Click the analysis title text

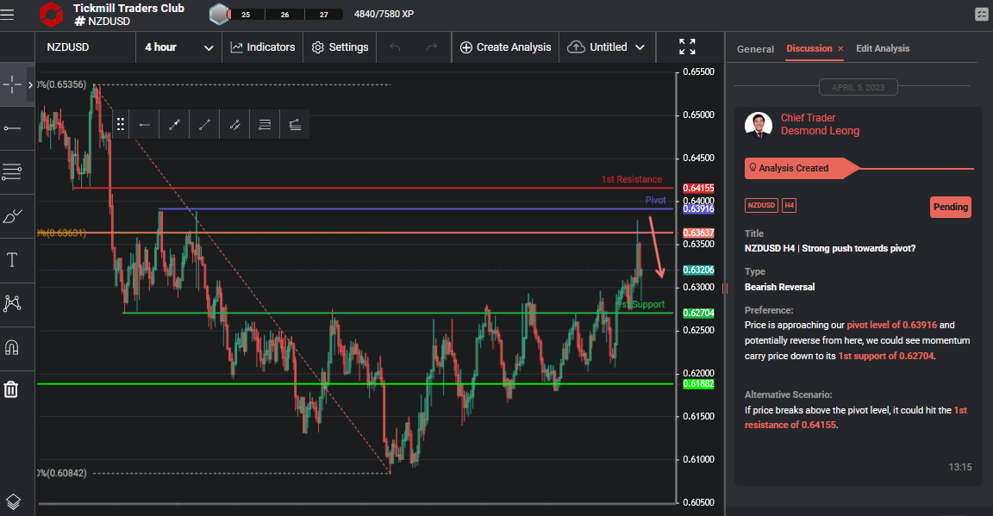(x=829, y=248)
